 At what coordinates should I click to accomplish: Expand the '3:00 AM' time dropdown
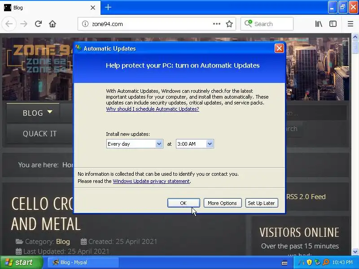pyautogui.click(x=210, y=144)
